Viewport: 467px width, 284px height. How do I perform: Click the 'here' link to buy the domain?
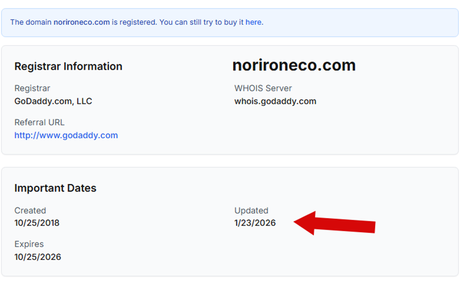(253, 22)
